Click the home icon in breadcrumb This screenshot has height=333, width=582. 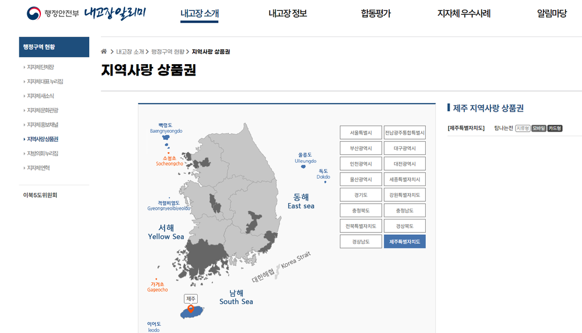point(104,52)
